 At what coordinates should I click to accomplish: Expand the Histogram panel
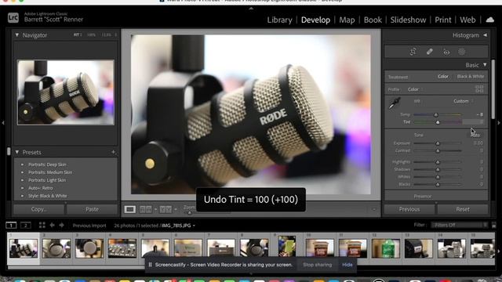485,34
